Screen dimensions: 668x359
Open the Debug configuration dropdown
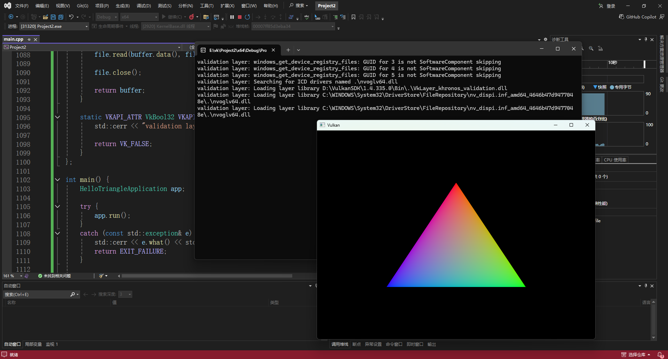107,17
